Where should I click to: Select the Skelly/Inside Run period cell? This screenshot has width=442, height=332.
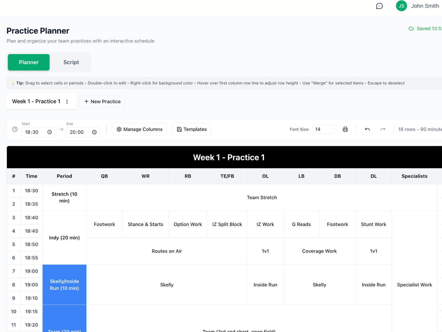[x=64, y=285]
